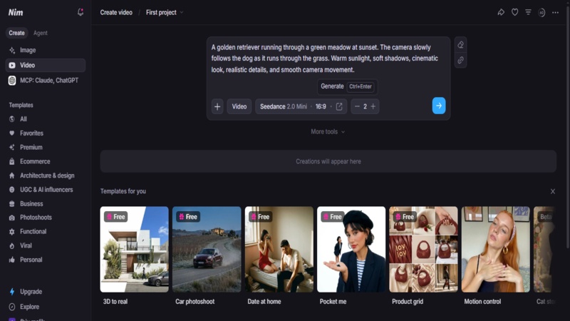This screenshot has width=570, height=321.
Task: Open Architecture & design category
Action: (46, 175)
